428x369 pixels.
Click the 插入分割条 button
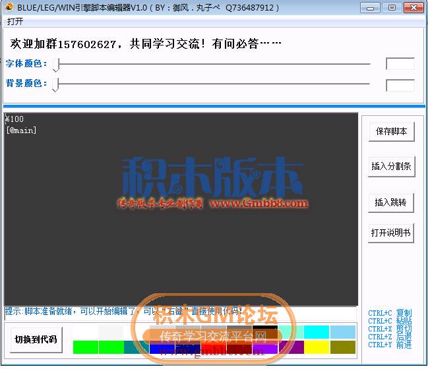click(391, 166)
